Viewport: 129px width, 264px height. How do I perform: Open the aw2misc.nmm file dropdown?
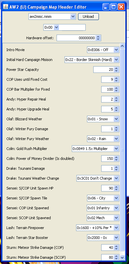click(73, 16)
